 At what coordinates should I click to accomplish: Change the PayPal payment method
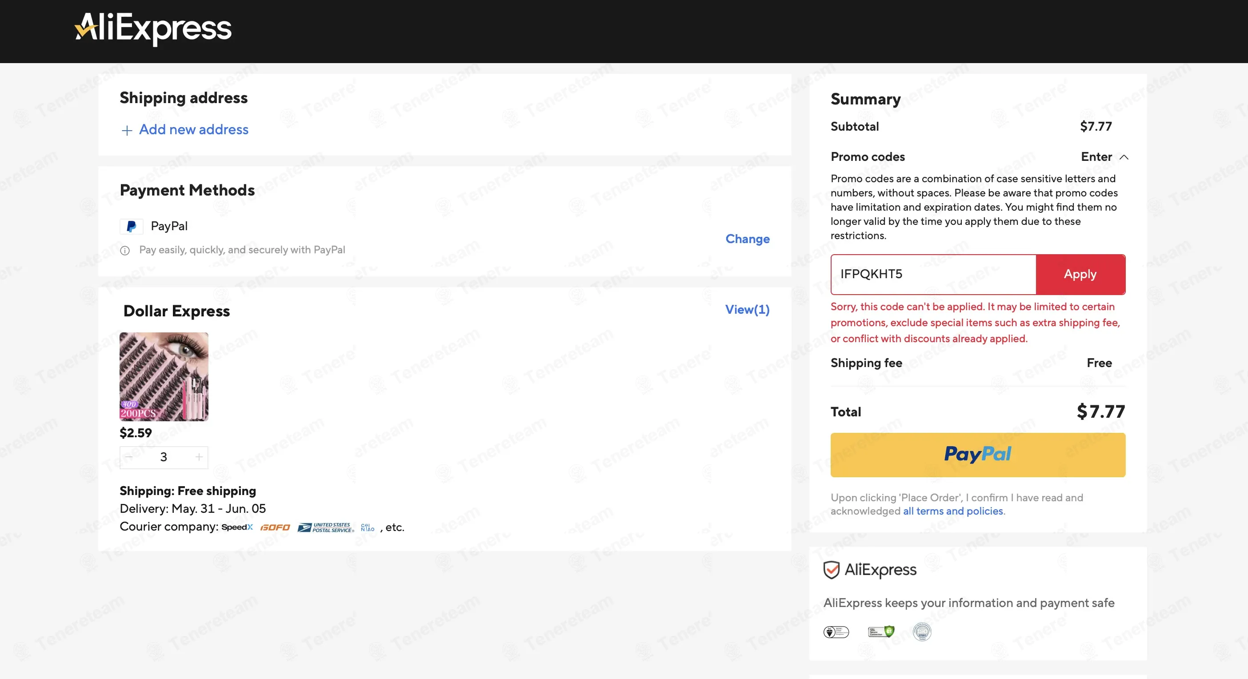(x=748, y=239)
